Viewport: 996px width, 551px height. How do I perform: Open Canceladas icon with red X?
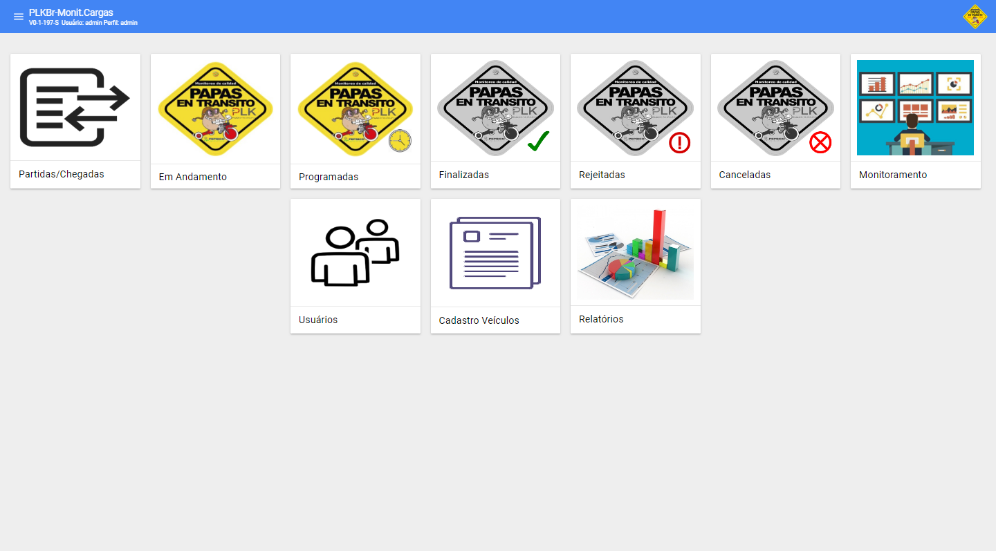[x=775, y=107]
